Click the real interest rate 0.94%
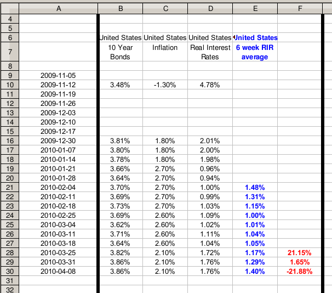This screenshot has width=332, height=293. [x=210, y=178]
